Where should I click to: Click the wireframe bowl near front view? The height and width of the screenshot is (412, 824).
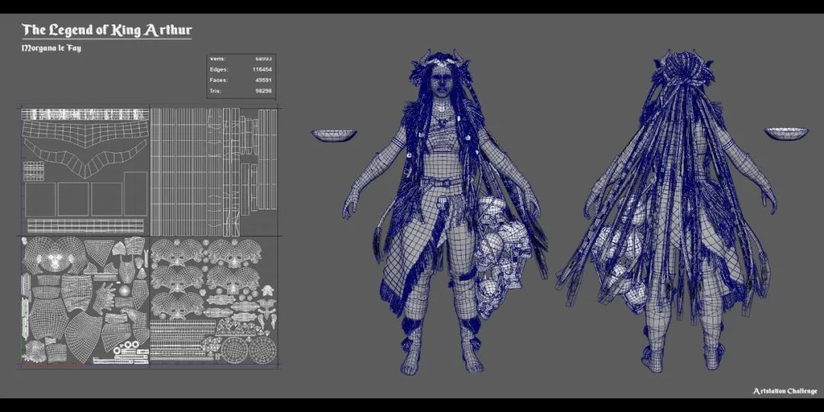pos(333,136)
